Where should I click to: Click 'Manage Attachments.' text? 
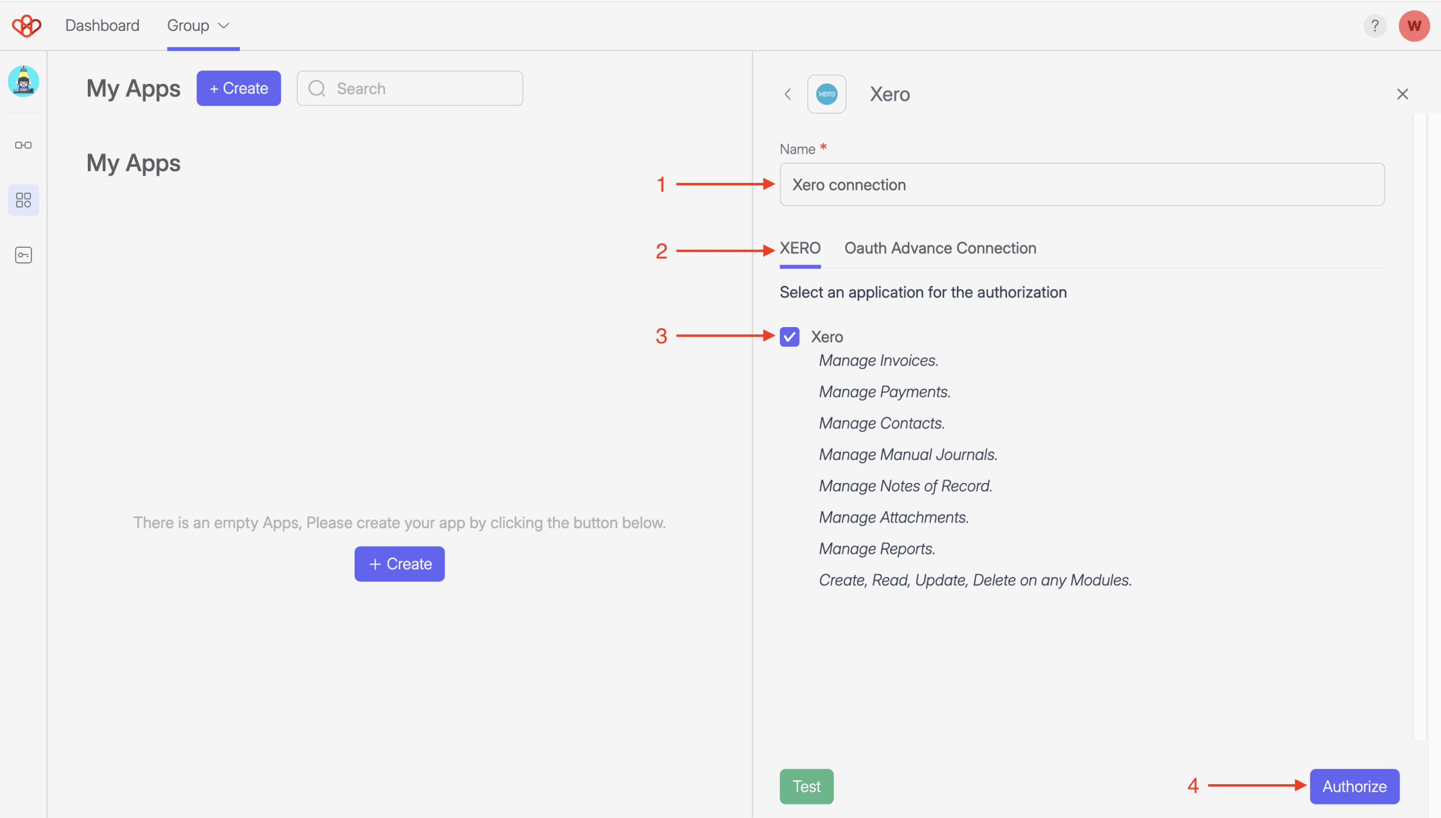tap(894, 517)
